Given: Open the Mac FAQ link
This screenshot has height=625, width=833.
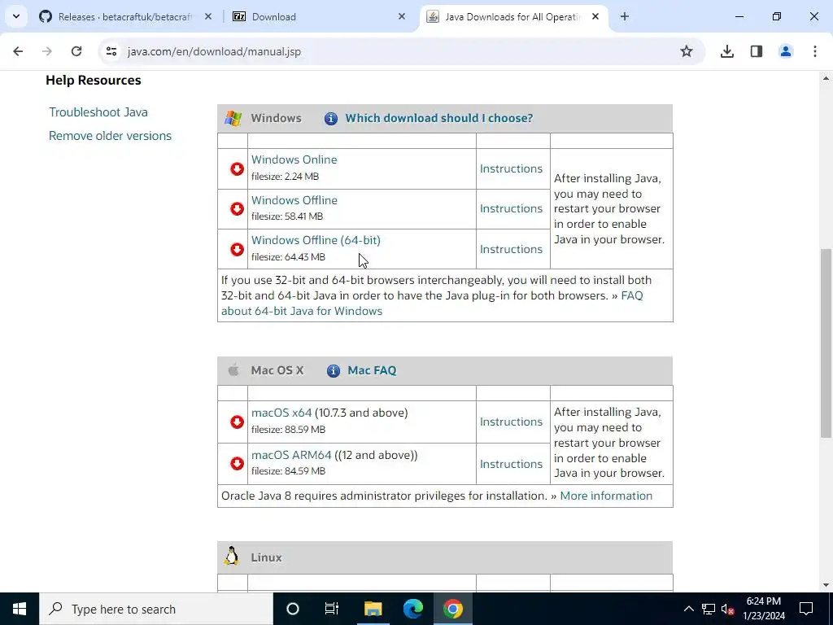Looking at the screenshot, I should pos(372,370).
